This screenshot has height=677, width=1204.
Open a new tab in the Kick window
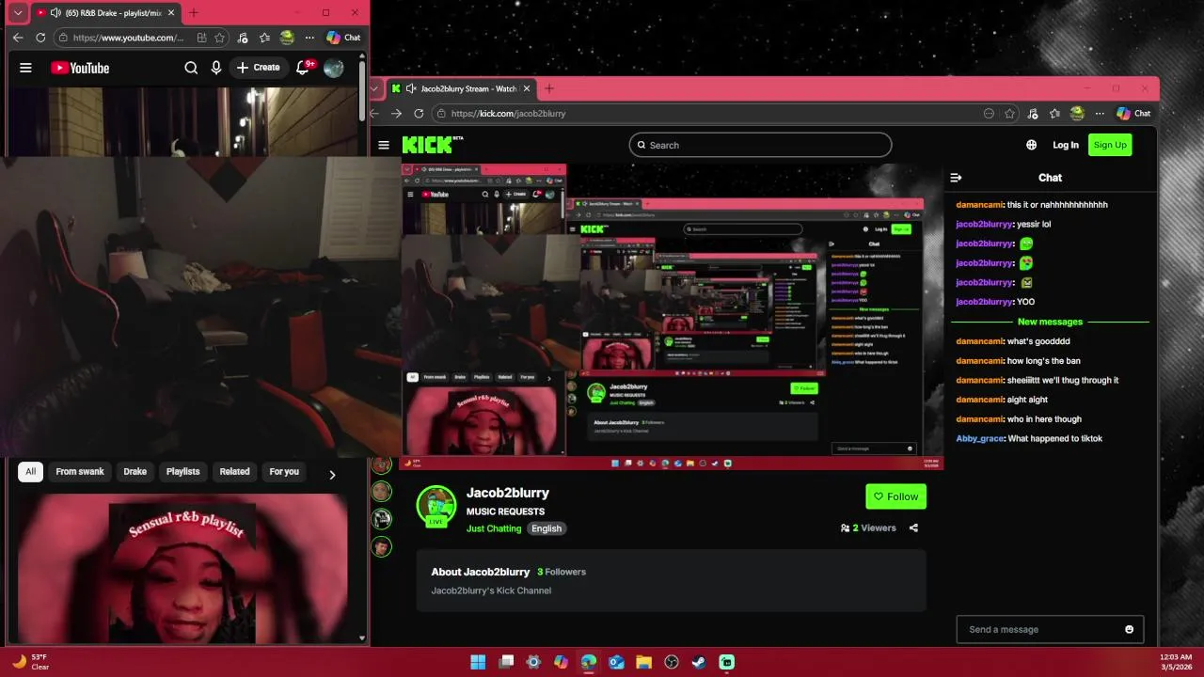tap(549, 88)
